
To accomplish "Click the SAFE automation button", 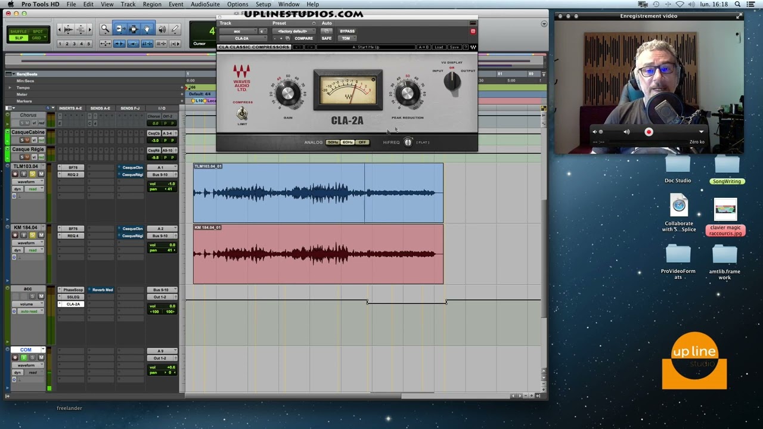I will tap(327, 38).
